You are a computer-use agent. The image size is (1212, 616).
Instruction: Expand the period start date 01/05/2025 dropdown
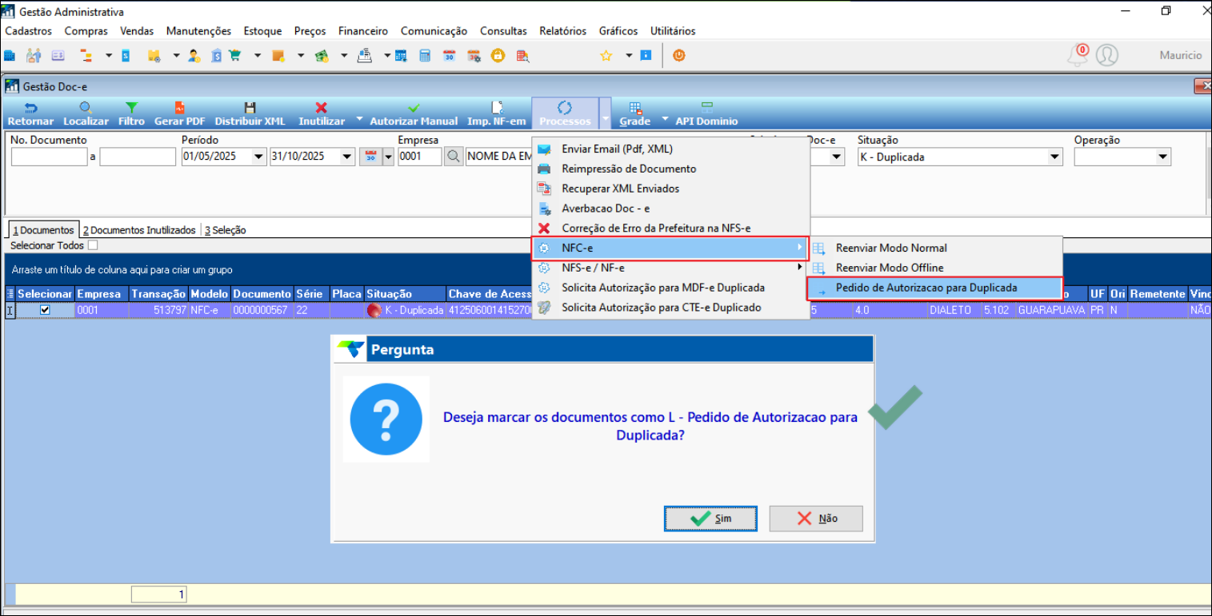pyautogui.click(x=258, y=157)
